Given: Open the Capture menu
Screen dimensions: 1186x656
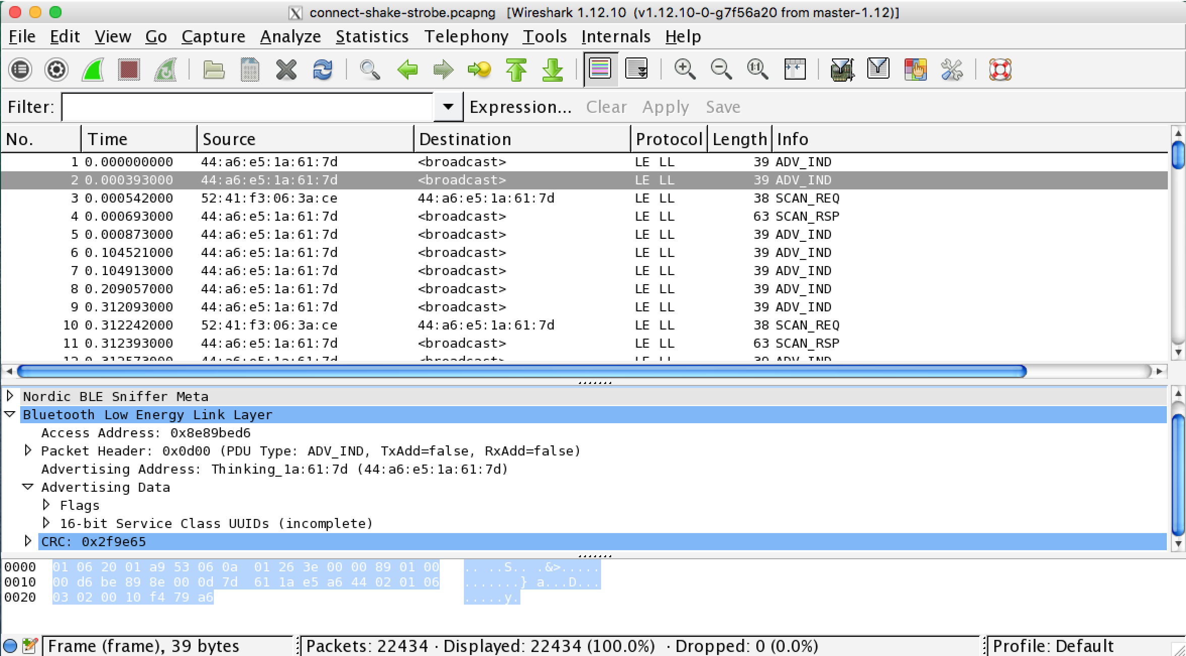Looking at the screenshot, I should click(x=213, y=36).
